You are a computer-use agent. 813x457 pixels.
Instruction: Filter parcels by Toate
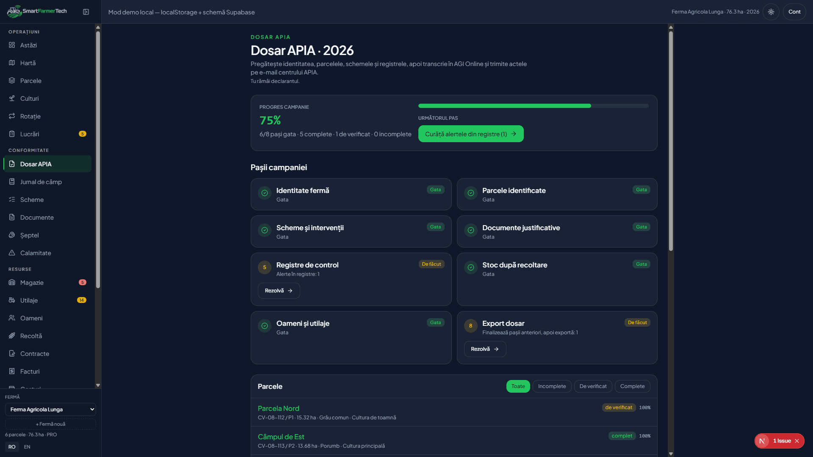[518, 386]
